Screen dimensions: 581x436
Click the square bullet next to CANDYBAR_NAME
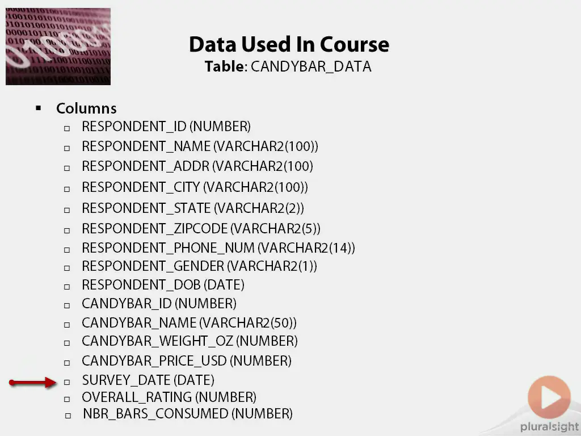[67, 325]
